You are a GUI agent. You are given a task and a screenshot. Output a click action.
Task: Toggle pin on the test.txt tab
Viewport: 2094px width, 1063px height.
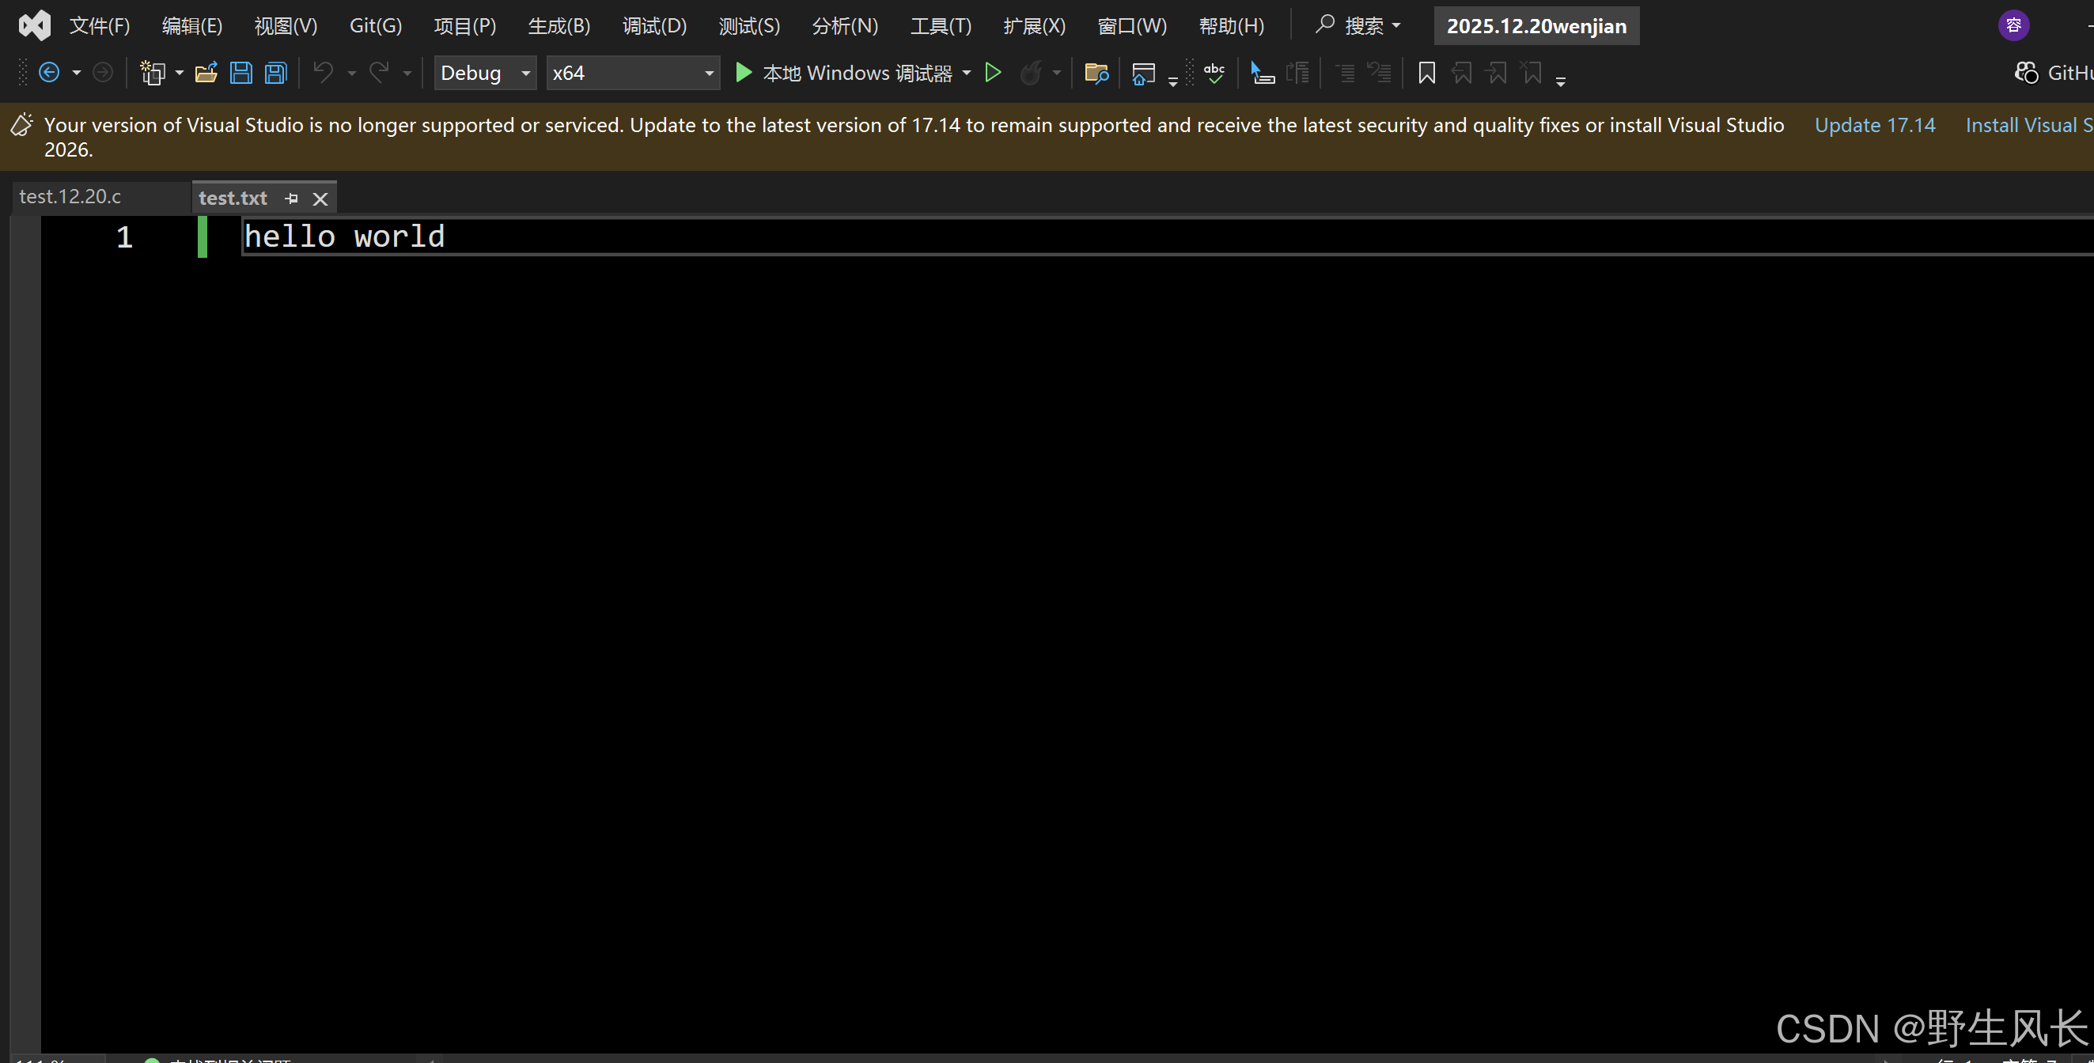[x=292, y=199]
